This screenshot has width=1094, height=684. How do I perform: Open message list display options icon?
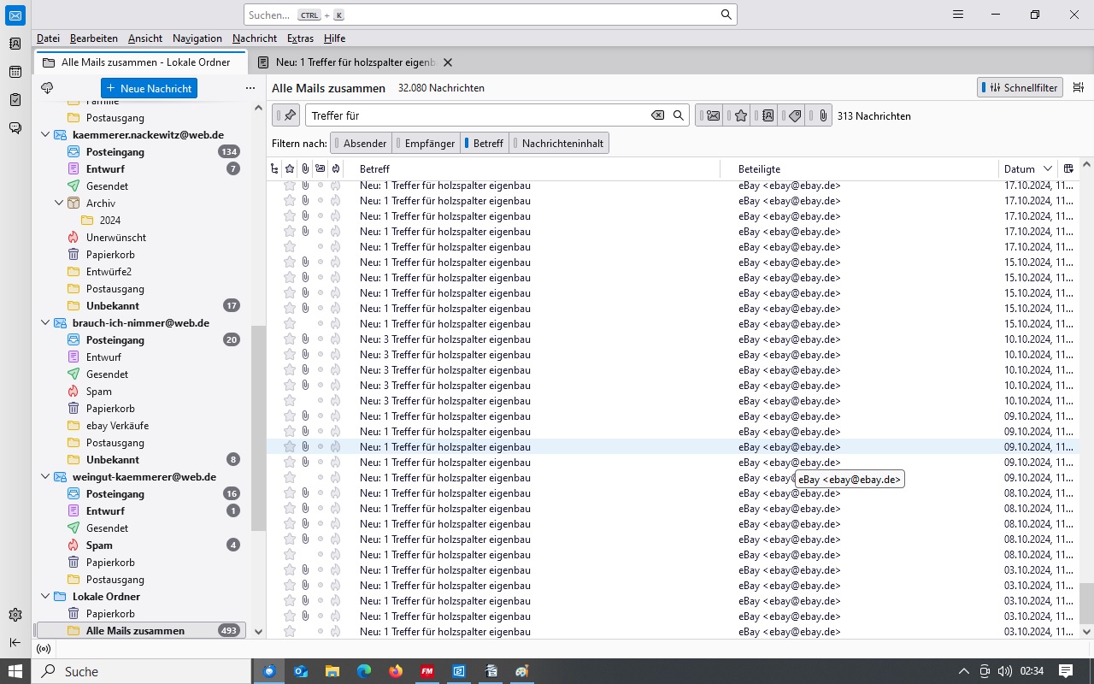1079,87
